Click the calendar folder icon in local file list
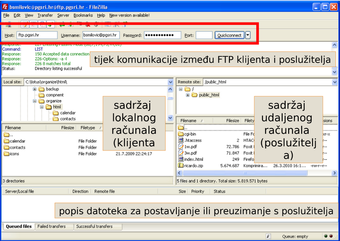This screenshot has height=241, width=340. [7, 141]
